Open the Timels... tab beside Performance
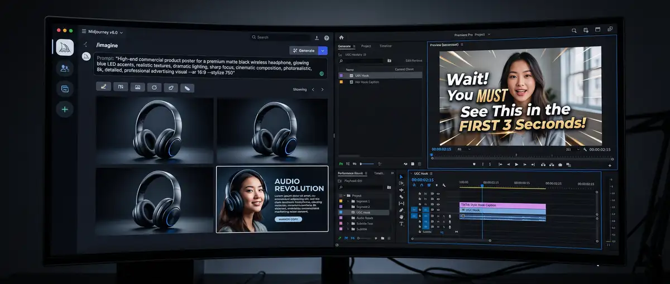The image size is (670, 284). (x=379, y=174)
